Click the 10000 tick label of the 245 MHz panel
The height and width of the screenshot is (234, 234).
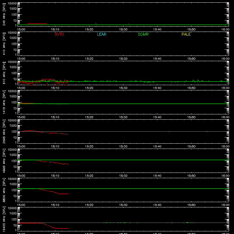12,4
